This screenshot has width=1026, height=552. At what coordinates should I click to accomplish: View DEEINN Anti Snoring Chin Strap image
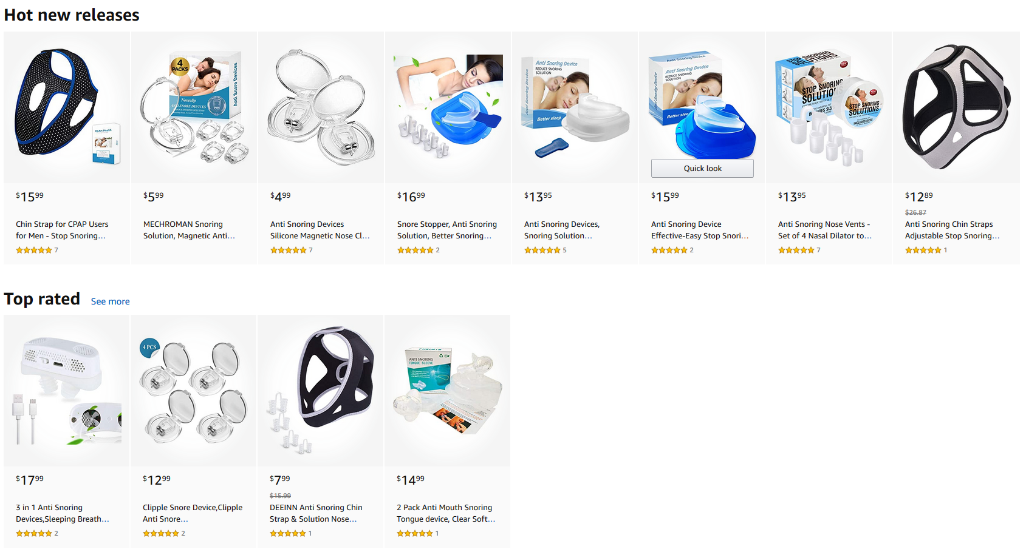pyautogui.click(x=321, y=391)
